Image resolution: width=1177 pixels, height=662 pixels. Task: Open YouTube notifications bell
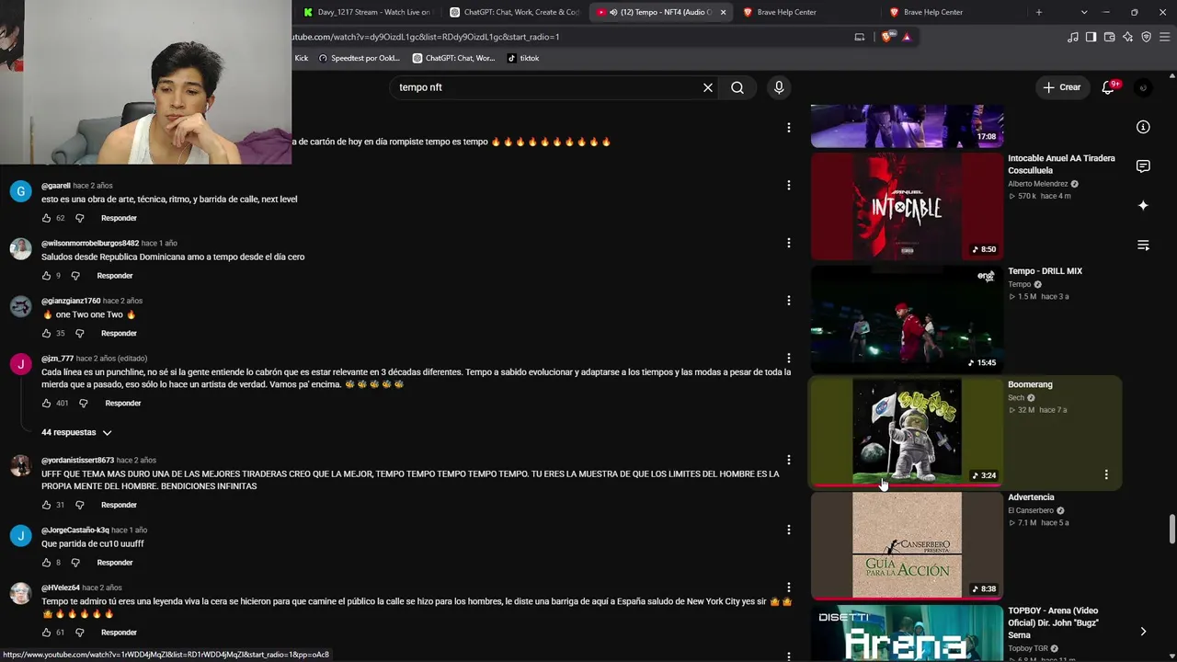coord(1109,87)
